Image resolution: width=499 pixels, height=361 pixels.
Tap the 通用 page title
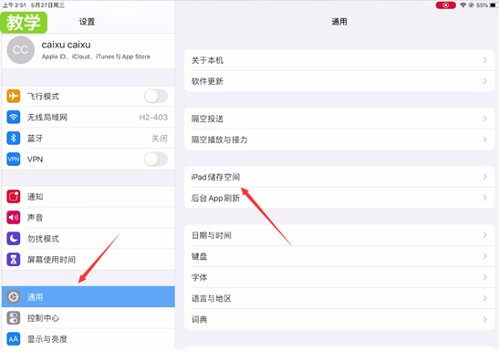(339, 22)
